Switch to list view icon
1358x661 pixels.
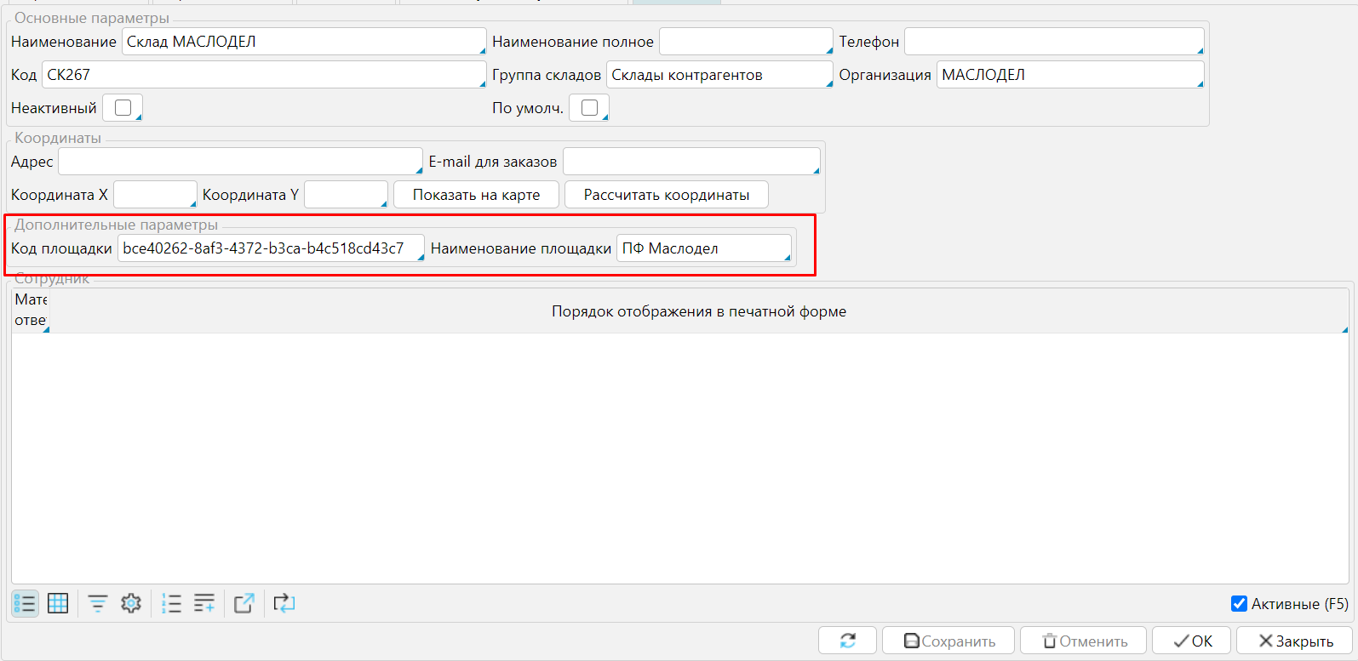coord(25,604)
